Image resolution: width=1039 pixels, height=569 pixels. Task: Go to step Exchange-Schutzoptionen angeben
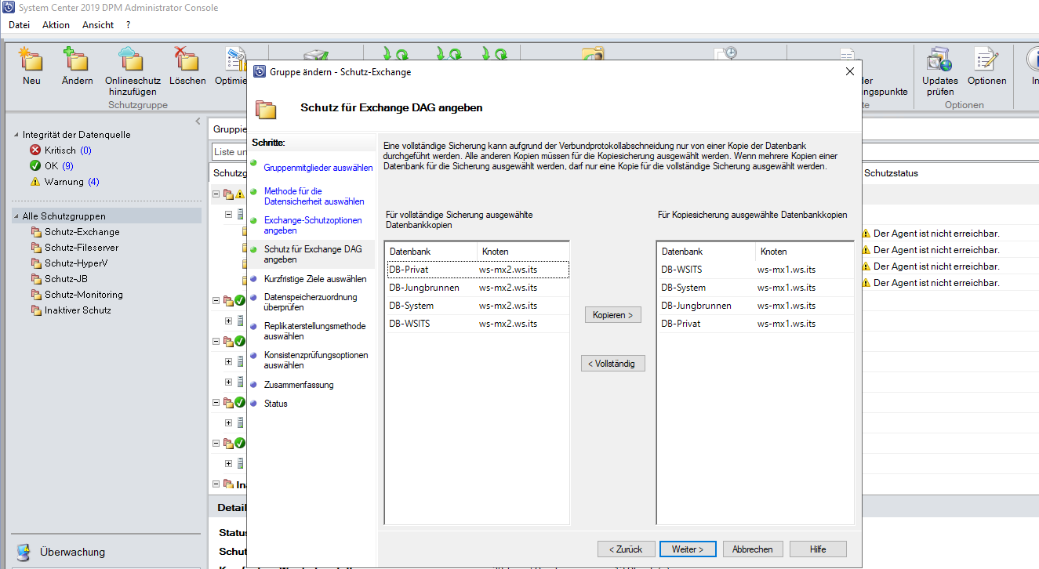[x=313, y=225]
